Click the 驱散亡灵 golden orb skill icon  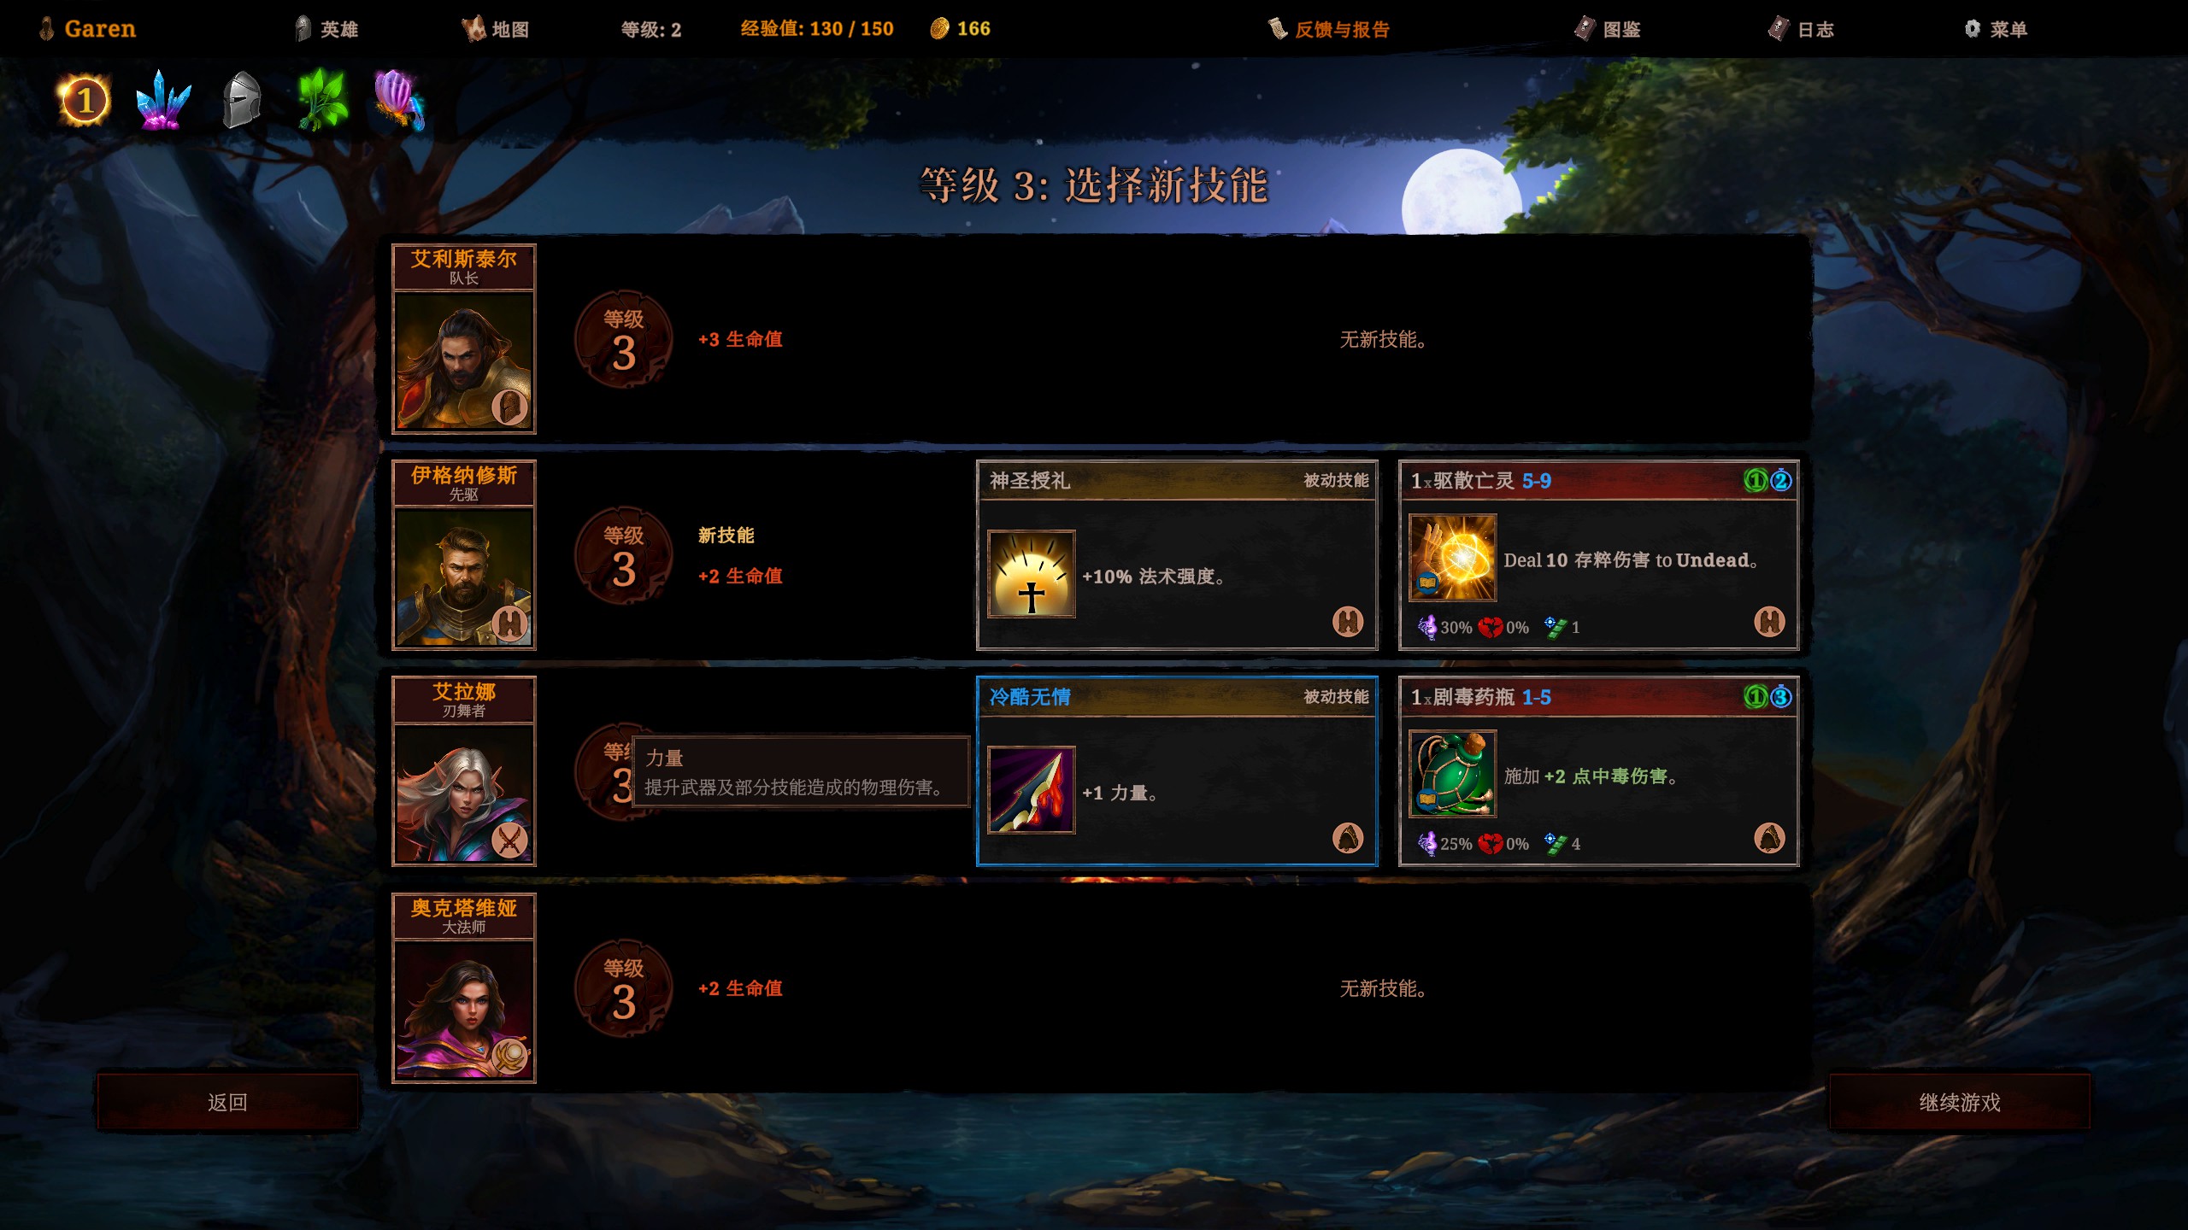click(x=1452, y=557)
